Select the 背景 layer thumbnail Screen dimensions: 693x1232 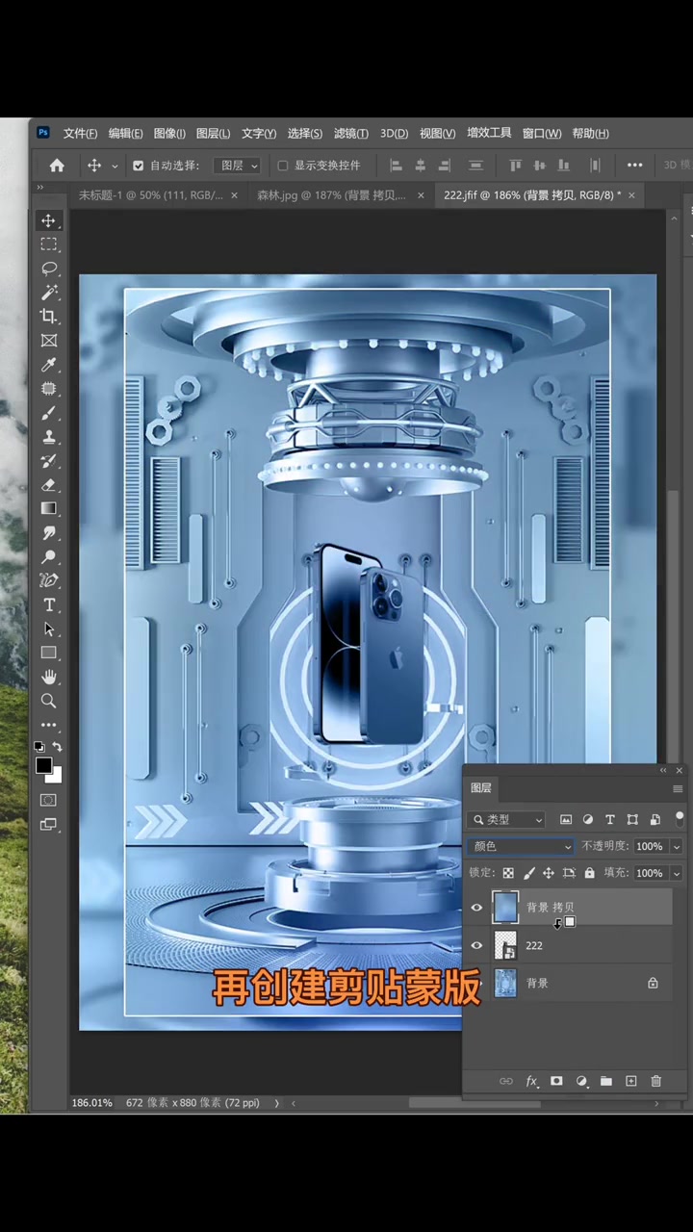tap(505, 983)
